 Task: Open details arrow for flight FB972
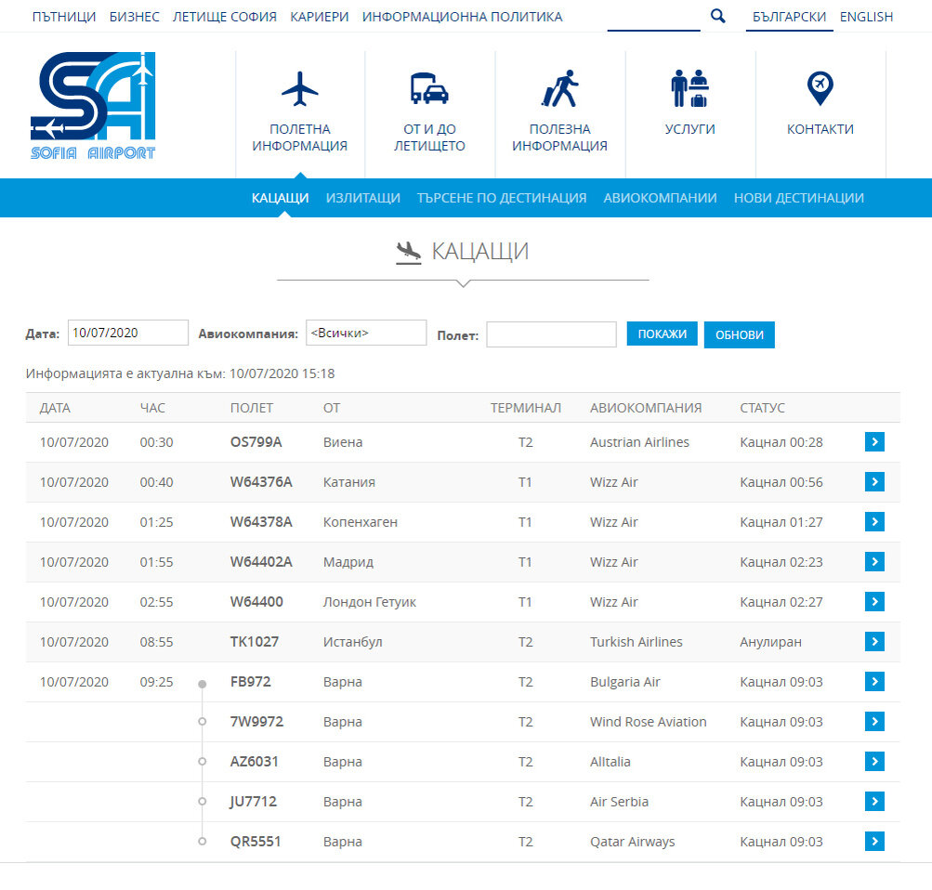tap(874, 682)
